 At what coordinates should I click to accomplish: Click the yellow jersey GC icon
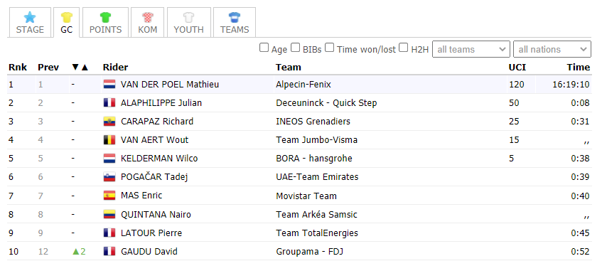(x=66, y=17)
